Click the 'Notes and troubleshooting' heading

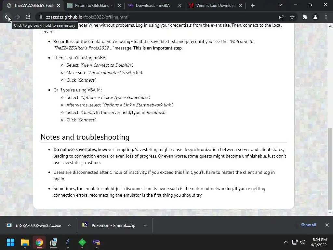[85, 137]
